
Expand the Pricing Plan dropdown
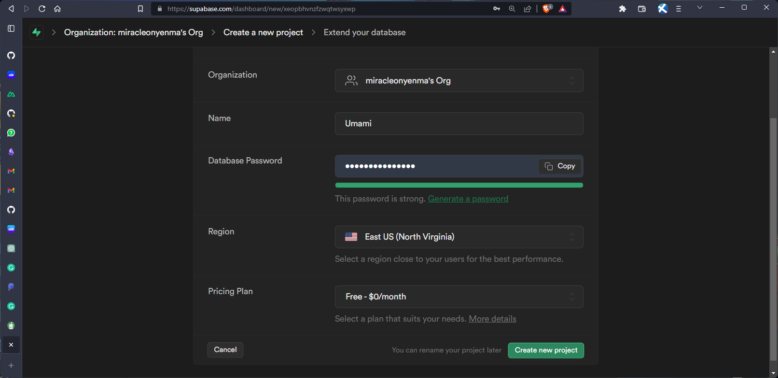point(458,297)
